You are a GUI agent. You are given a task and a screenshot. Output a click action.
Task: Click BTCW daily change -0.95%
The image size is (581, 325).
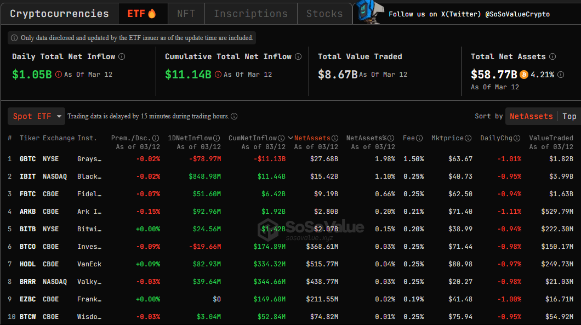tap(510, 317)
